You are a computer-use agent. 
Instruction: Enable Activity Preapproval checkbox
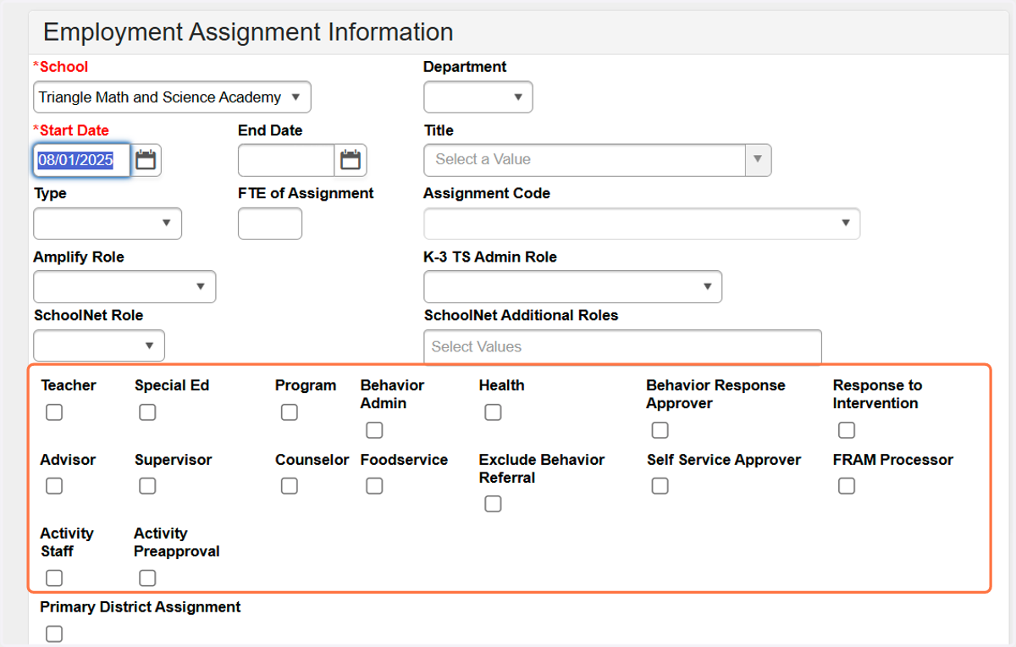pyautogui.click(x=147, y=578)
